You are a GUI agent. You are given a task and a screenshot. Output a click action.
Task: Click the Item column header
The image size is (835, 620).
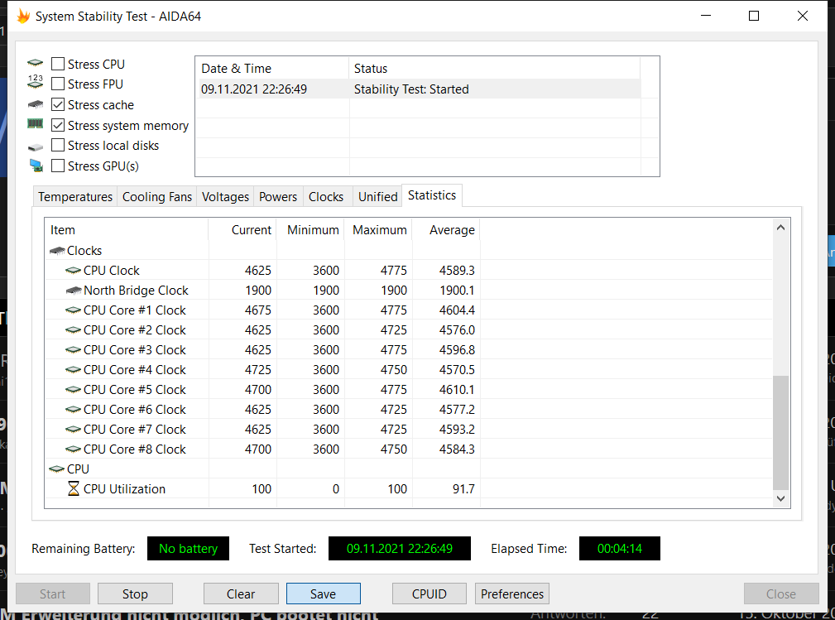(127, 229)
